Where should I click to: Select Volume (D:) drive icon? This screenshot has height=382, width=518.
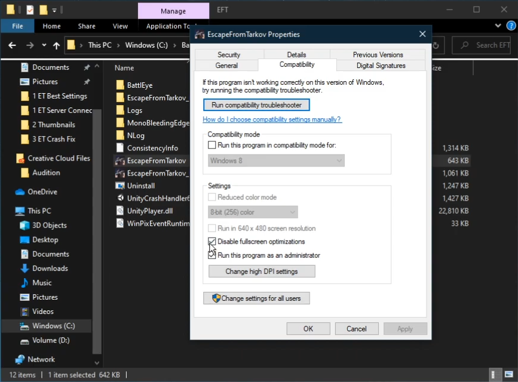(24, 341)
